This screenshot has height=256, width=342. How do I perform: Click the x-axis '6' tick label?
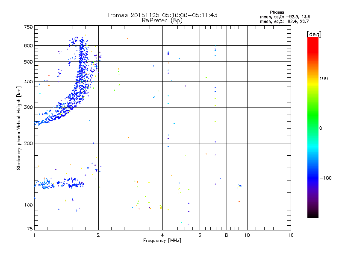click(200, 235)
